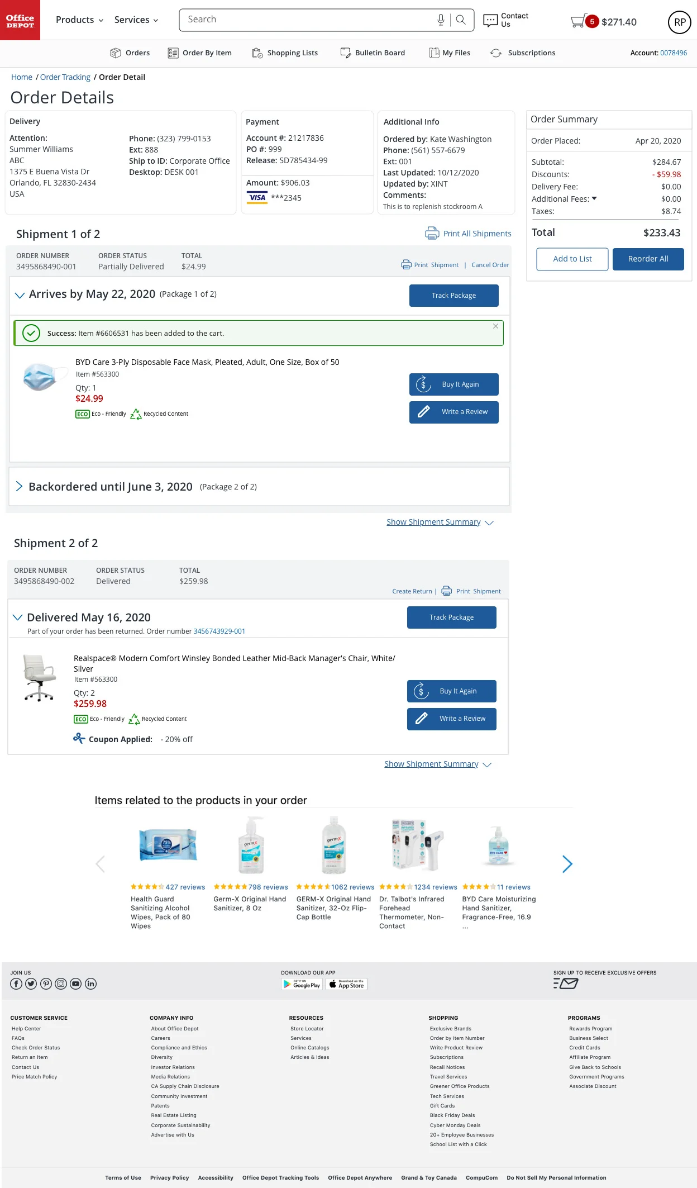Show previous related items with left arrow
Image resolution: width=697 pixels, height=1188 pixels.
click(101, 864)
